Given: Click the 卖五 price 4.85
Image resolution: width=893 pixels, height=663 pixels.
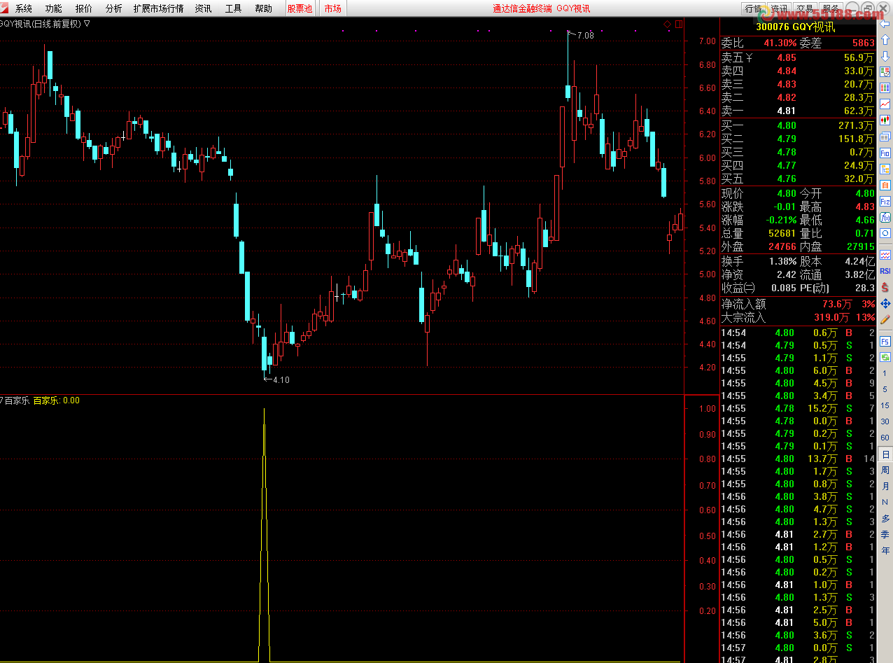Looking at the screenshot, I should [x=787, y=58].
